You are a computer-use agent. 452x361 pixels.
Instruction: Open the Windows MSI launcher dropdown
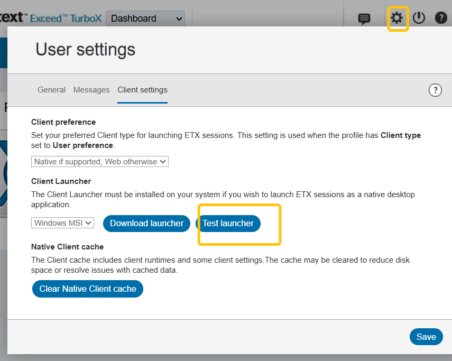[63, 223]
